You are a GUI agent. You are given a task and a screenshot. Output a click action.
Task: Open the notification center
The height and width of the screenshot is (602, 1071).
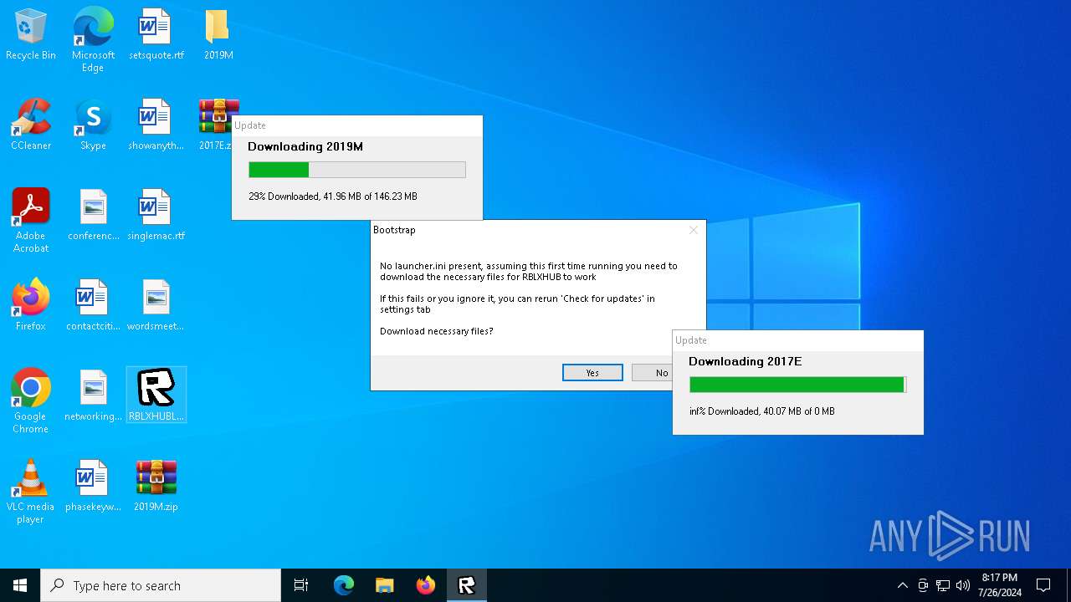click(x=1043, y=585)
